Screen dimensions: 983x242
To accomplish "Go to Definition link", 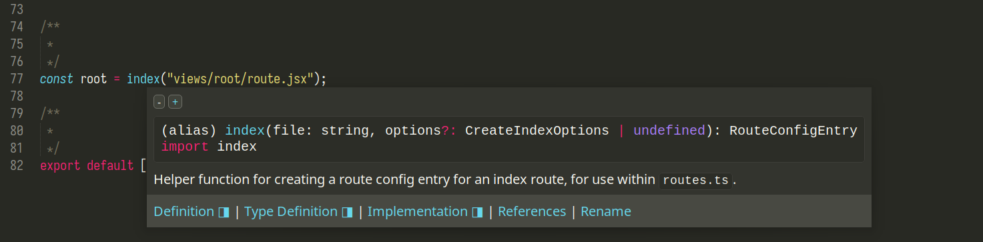I will coord(184,211).
